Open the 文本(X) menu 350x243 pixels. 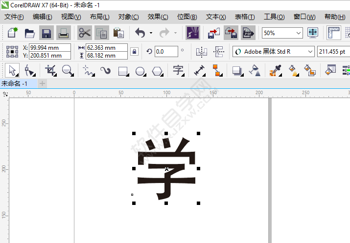point(216,17)
